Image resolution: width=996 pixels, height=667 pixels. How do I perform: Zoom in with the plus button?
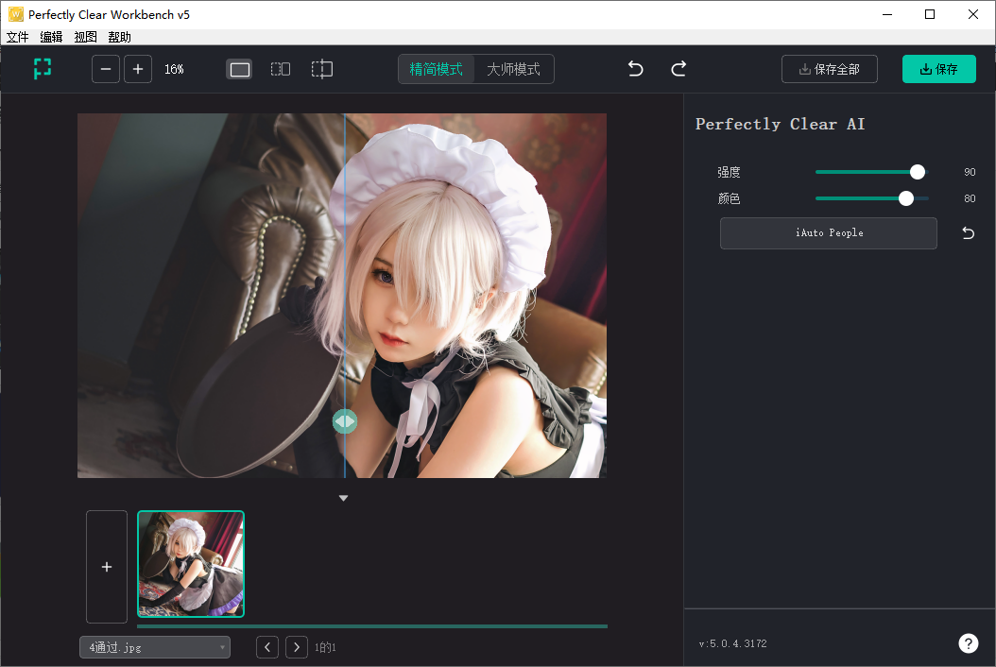pos(138,69)
